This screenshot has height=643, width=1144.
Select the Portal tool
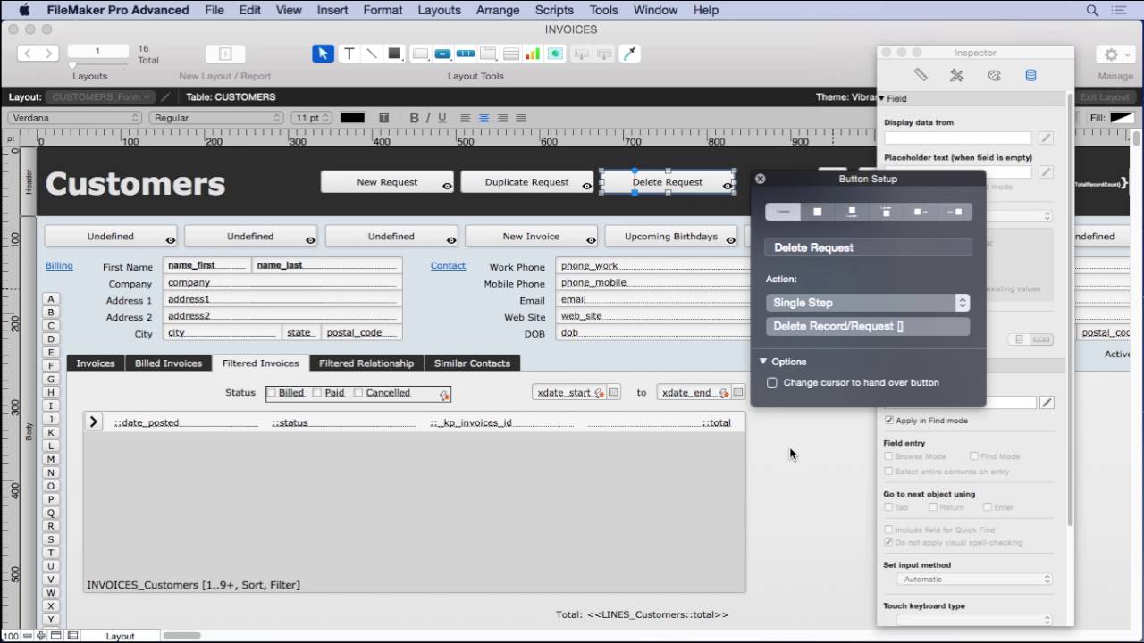(x=509, y=54)
